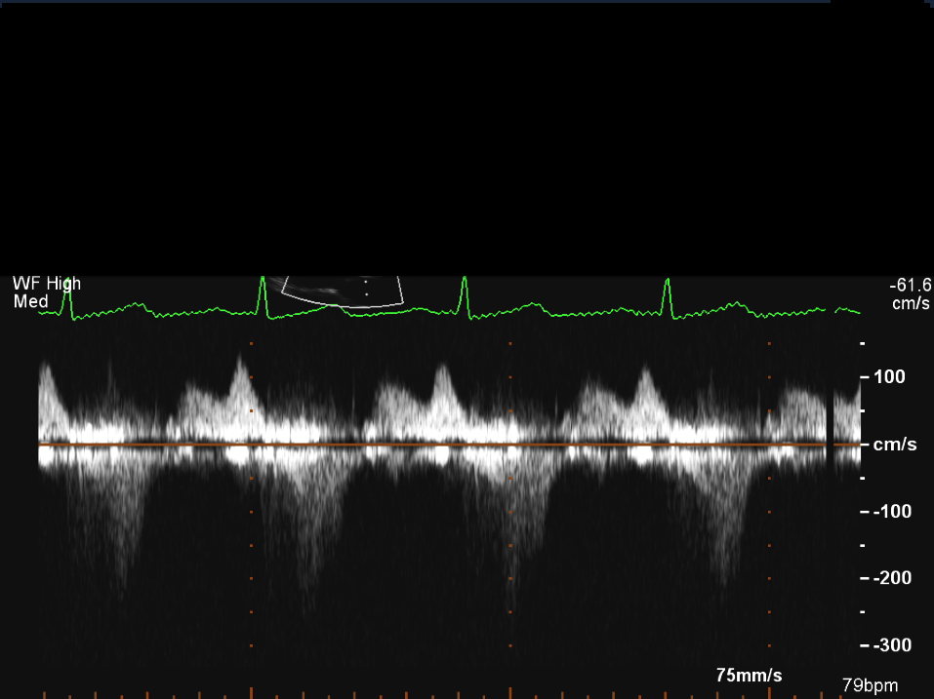Click the 100 velocity scale mark
This screenshot has width=934, height=699.
coord(889,377)
